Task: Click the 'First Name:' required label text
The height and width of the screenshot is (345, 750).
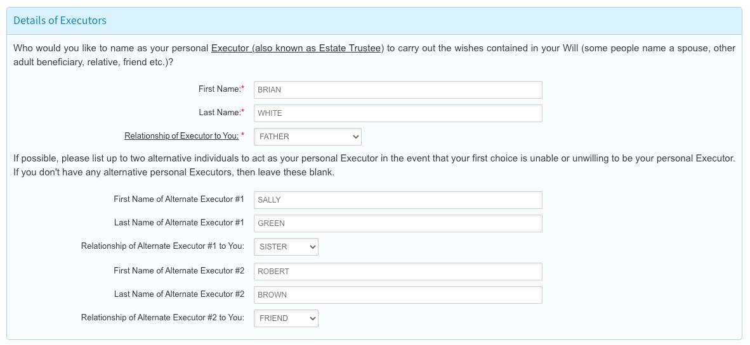Action: tap(220, 89)
